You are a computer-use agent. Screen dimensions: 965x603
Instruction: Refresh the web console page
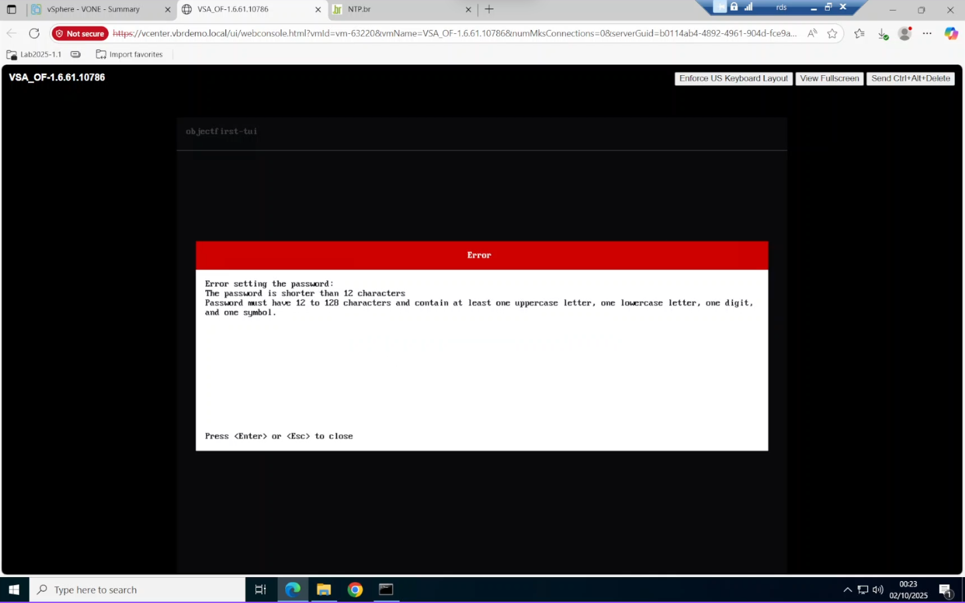click(x=34, y=33)
